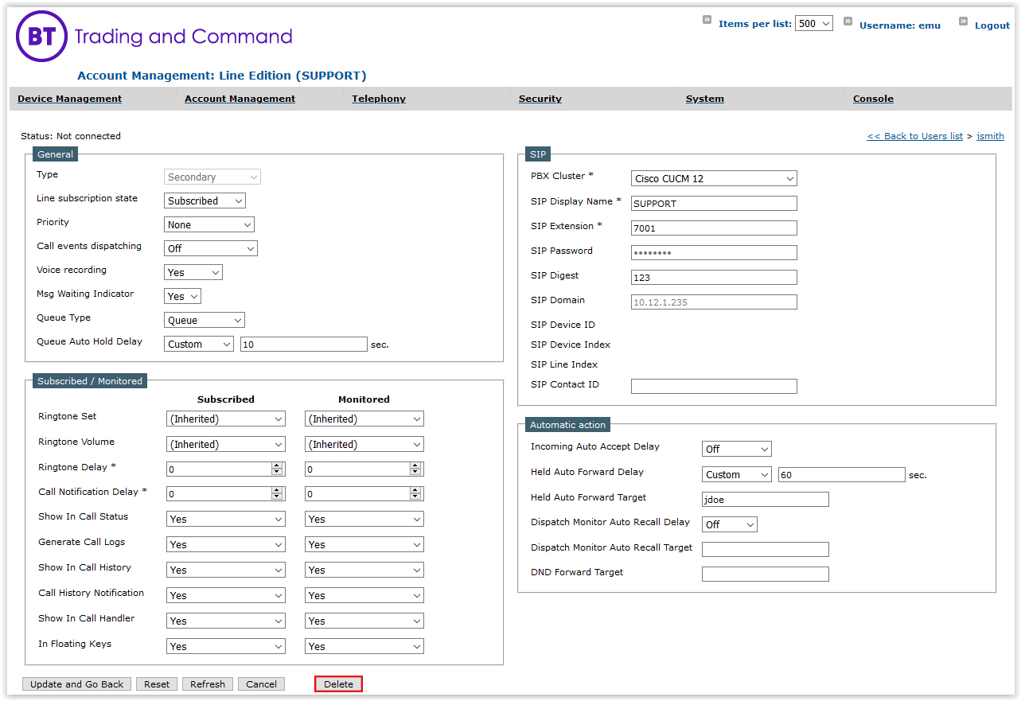
Task: Click the SIP Contact ID field
Action: (714, 386)
